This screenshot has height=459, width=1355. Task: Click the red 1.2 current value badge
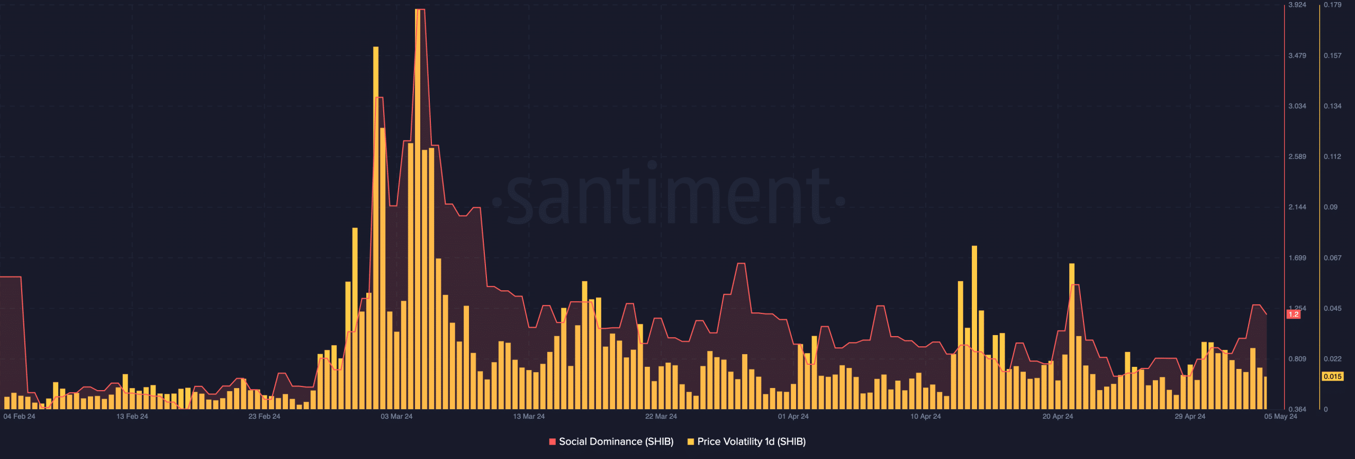[1294, 314]
